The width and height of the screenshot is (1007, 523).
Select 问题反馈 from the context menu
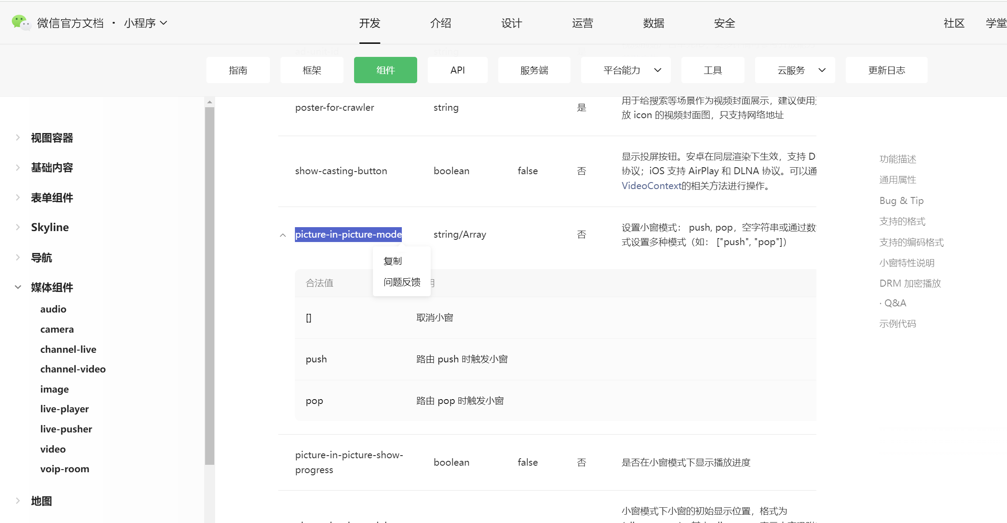click(x=401, y=282)
